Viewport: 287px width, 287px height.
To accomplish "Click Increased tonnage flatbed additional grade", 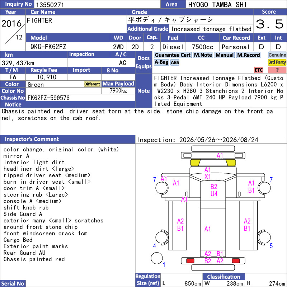I will [x=211, y=29].
